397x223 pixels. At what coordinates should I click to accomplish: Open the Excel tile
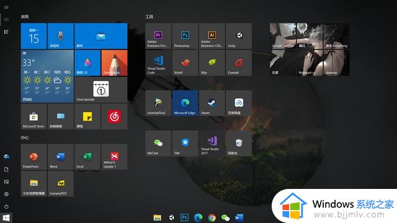(x=87, y=157)
